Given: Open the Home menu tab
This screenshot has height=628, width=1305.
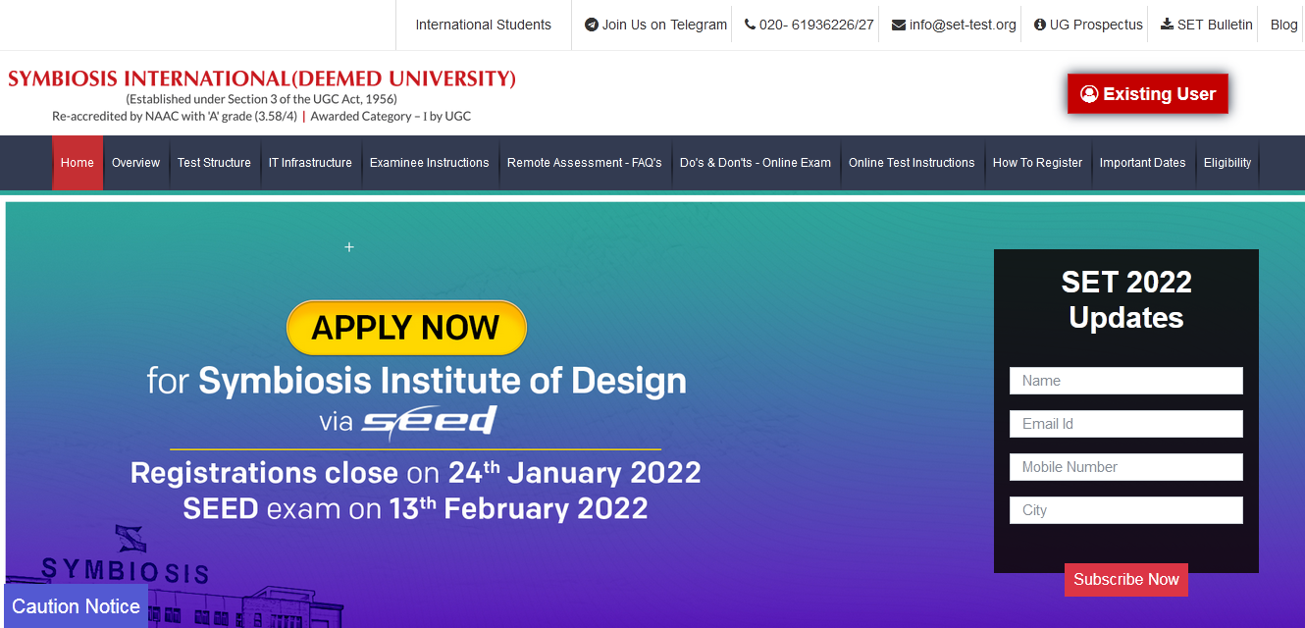Looking at the screenshot, I should 78,163.
